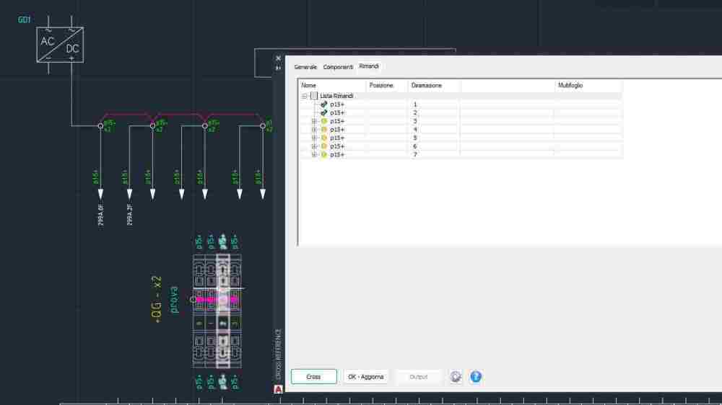722x405 pixels.
Task: Click the yellow icon of the p15+ row 4
Action: 323,130
